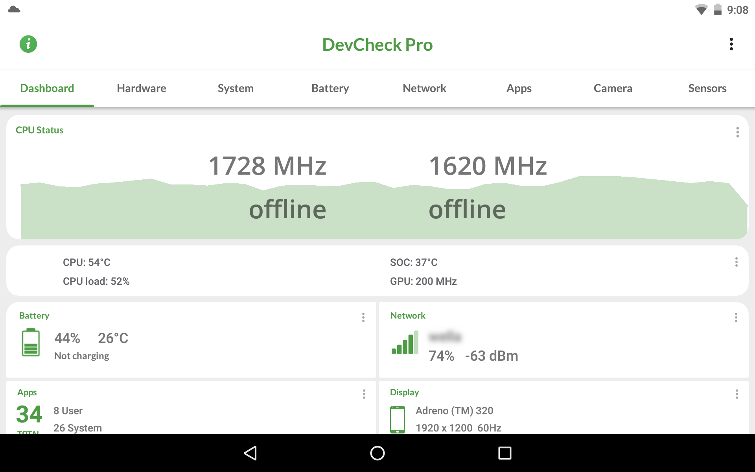The image size is (755, 472).
Task: Tap the cloud icon in the status bar
Action: click(x=15, y=9)
